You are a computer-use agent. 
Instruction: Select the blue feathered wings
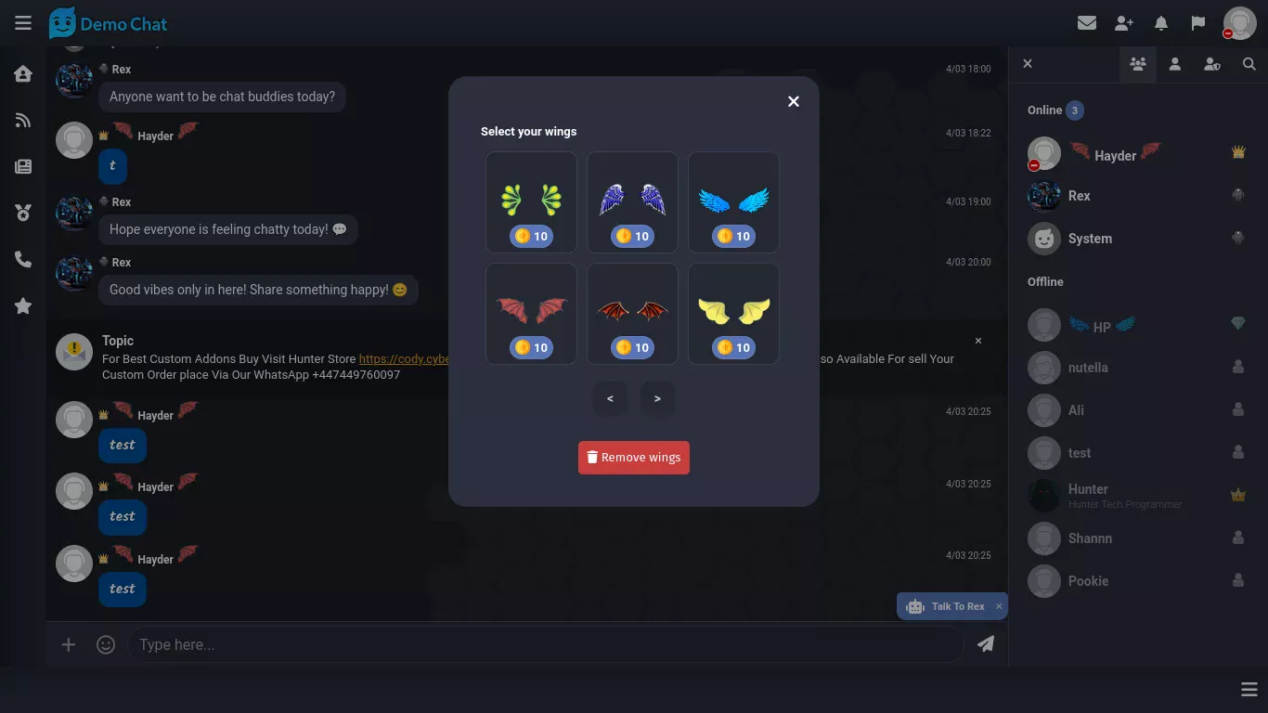(x=733, y=202)
